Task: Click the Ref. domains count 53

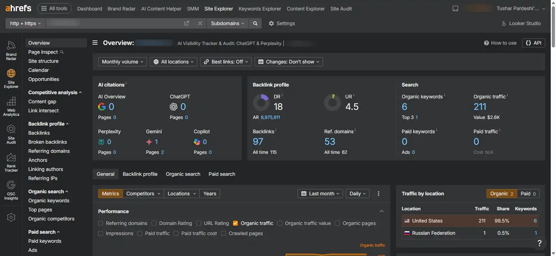Action: pyautogui.click(x=330, y=142)
